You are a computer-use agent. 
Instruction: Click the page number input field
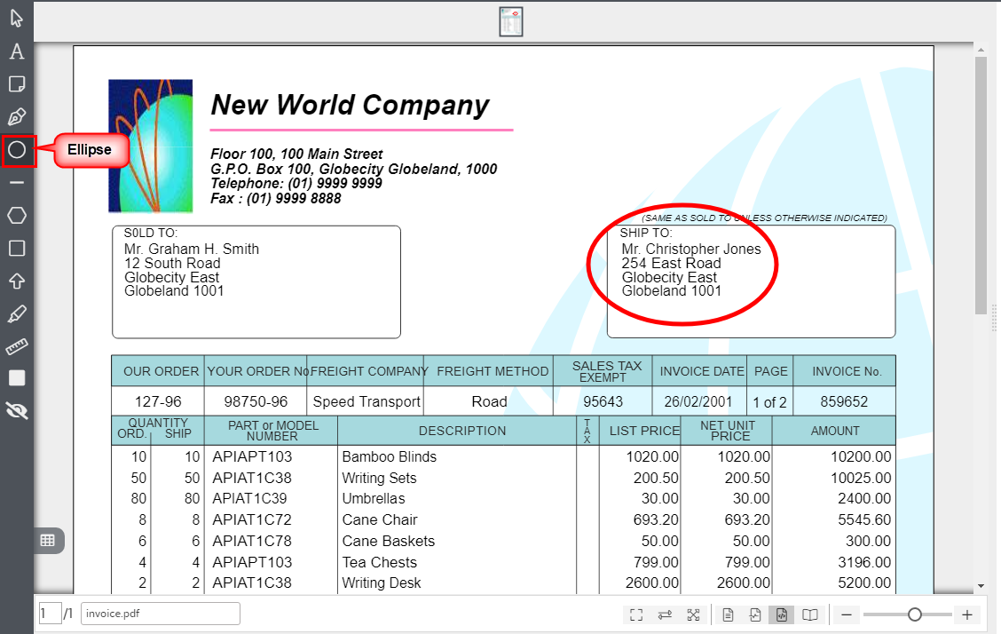50,614
